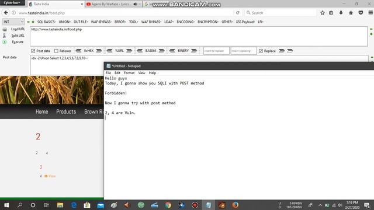Expand the OUT FILE dropdown
Image resolution: width=374 pixels, height=210 pixels.
[x=81, y=22]
